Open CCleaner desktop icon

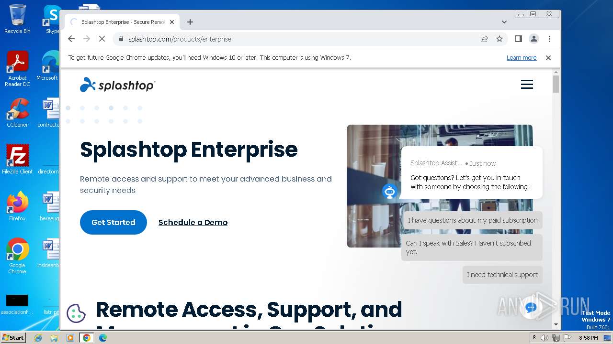17,113
